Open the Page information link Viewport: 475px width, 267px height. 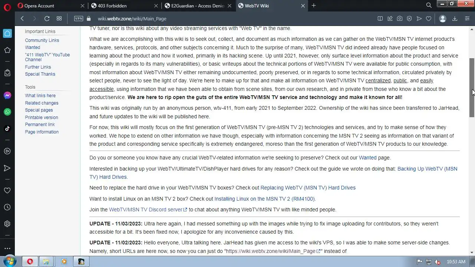42,132
